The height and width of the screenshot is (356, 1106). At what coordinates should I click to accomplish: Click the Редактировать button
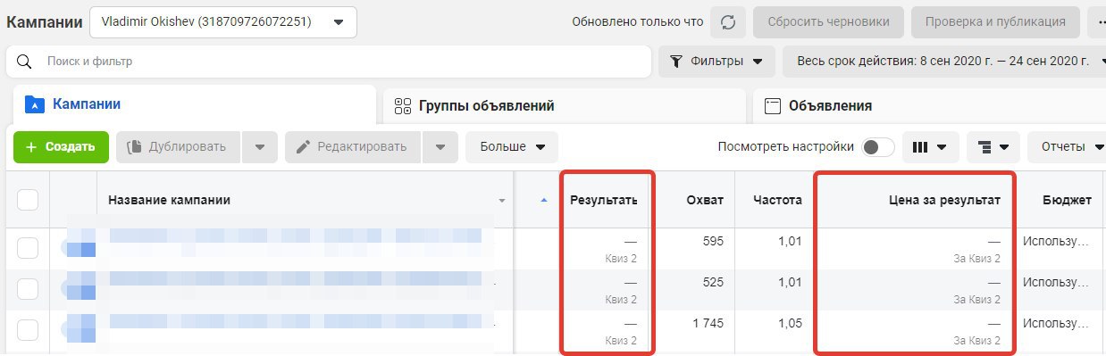353,147
